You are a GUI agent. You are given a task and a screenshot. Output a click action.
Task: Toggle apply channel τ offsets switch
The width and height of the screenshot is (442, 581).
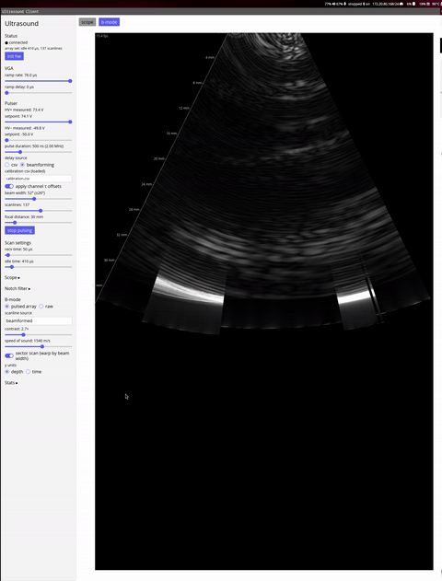click(9, 186)
